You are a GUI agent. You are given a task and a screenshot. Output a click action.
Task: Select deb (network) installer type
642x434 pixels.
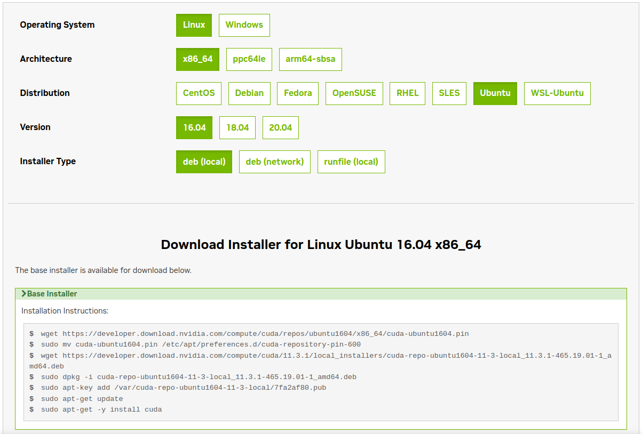pos(274,162)
